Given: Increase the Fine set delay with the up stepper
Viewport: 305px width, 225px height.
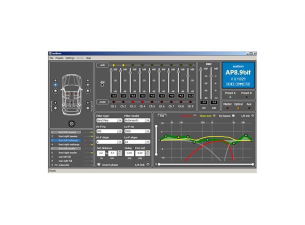Looking at the screenshot, I should click(147, 151).
